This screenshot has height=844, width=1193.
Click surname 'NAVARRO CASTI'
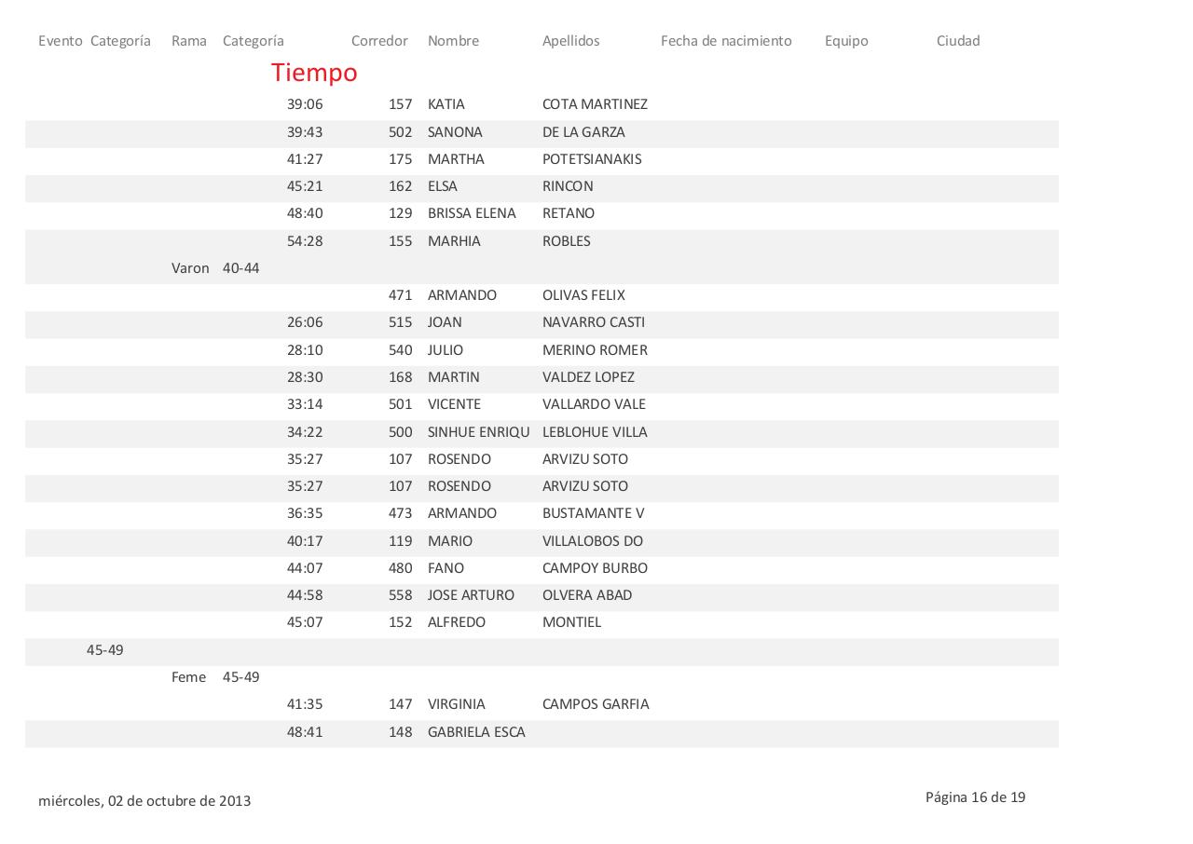pyautogui.click(x=594, y=322)
